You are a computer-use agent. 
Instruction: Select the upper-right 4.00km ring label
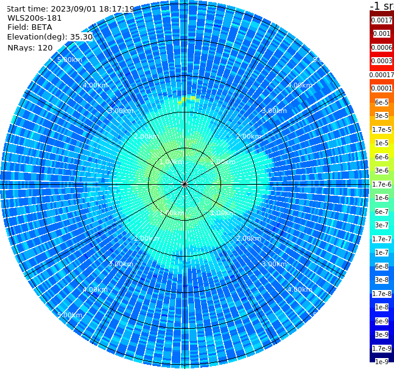[x=300, y=85]
